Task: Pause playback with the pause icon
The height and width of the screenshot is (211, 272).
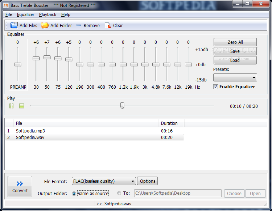Action: pyautogui.click(x=12, y=106)
